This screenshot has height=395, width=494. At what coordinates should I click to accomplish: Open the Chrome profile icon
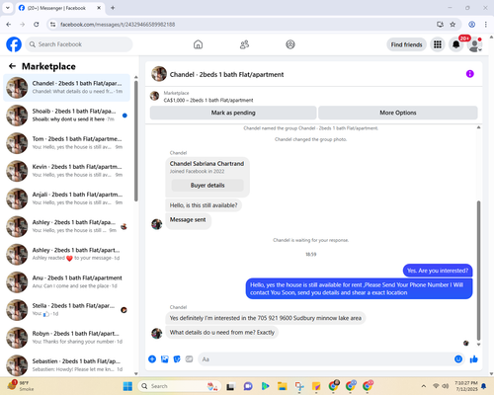coord(472,25)
